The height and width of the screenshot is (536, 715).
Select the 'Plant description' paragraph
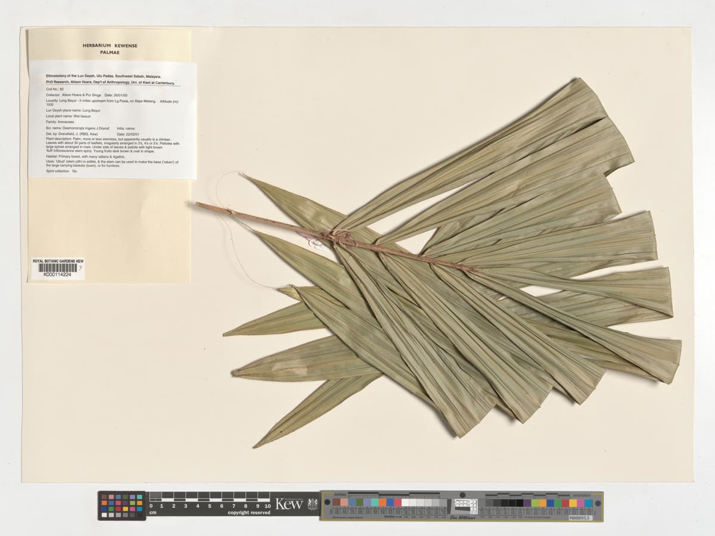113,145
